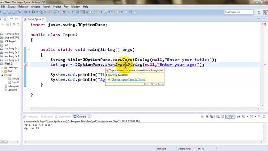Run the program with the green play button
Screen dimensions: 268x151
(33, 12)
